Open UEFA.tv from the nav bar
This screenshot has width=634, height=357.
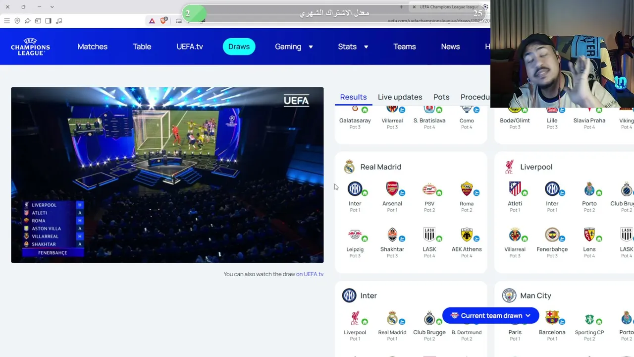coord(190,47)
